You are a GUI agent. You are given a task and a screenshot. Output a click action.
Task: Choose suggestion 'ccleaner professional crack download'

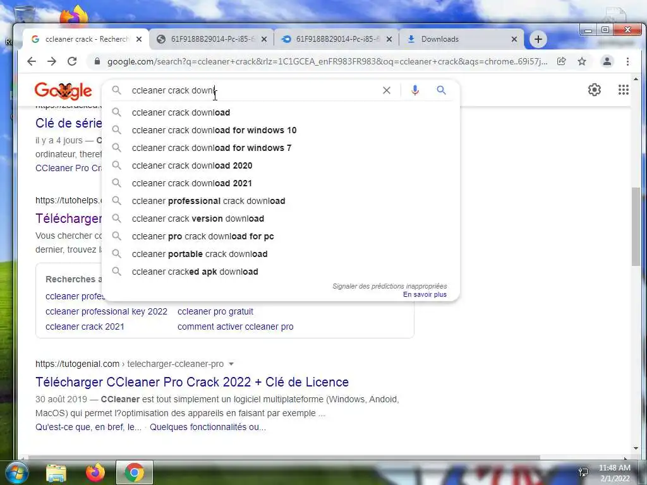pyautogui.click(x=281, y=201)
